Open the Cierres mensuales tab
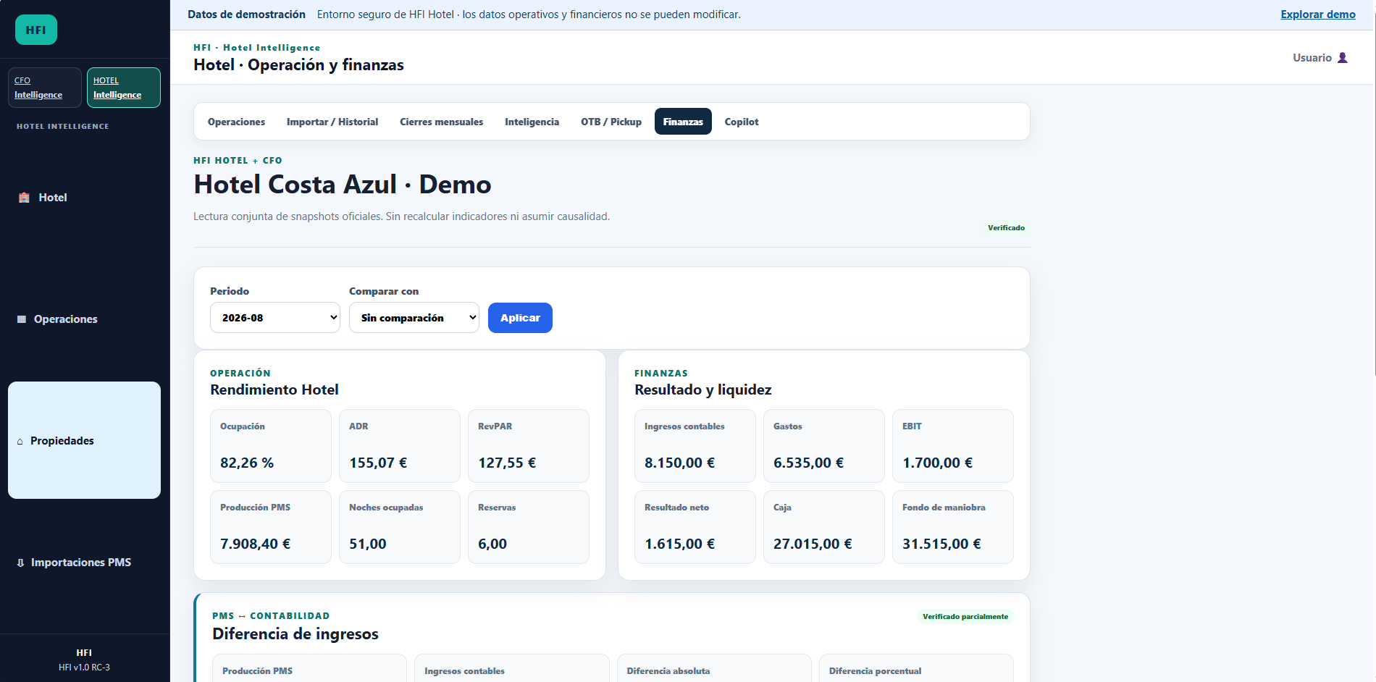 (441, 122)
